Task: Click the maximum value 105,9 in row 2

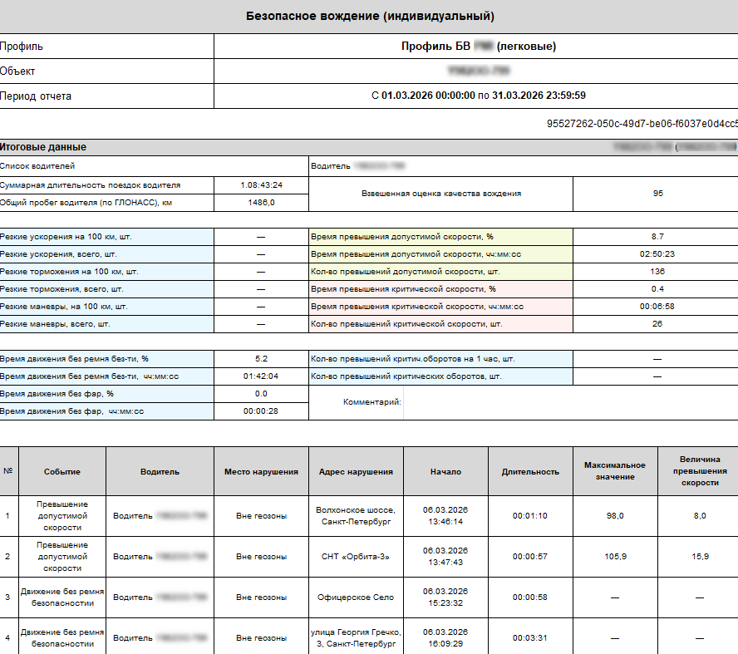Action: [615, 557]
